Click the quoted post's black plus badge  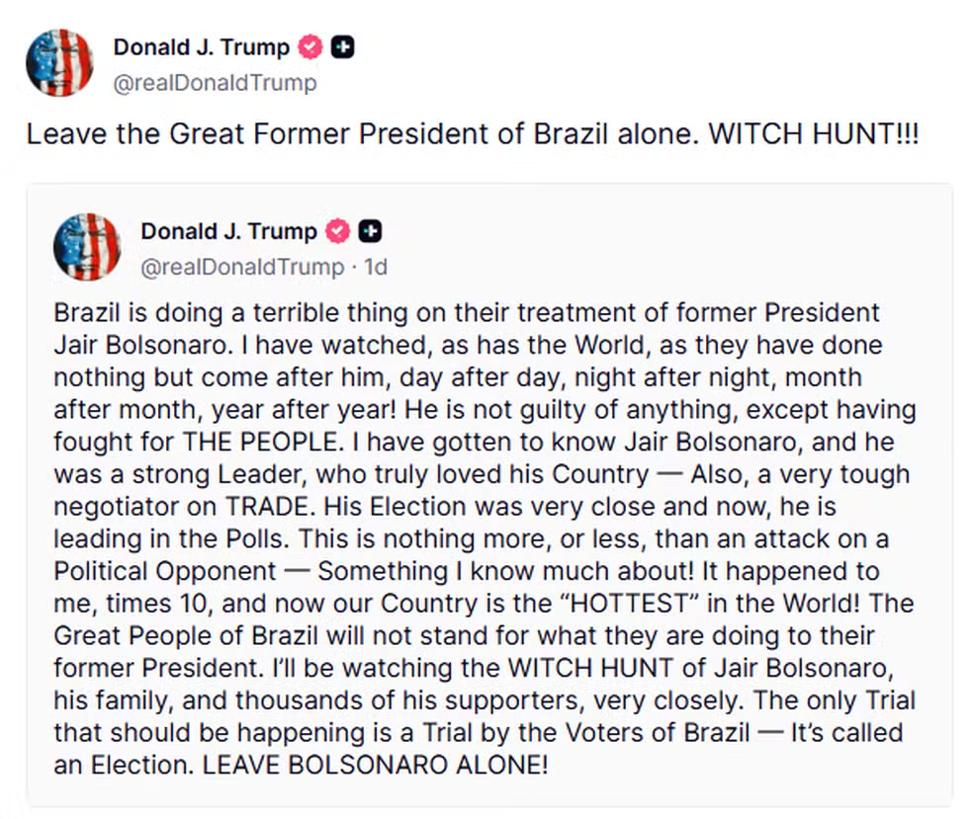click(x=371, y=231)
